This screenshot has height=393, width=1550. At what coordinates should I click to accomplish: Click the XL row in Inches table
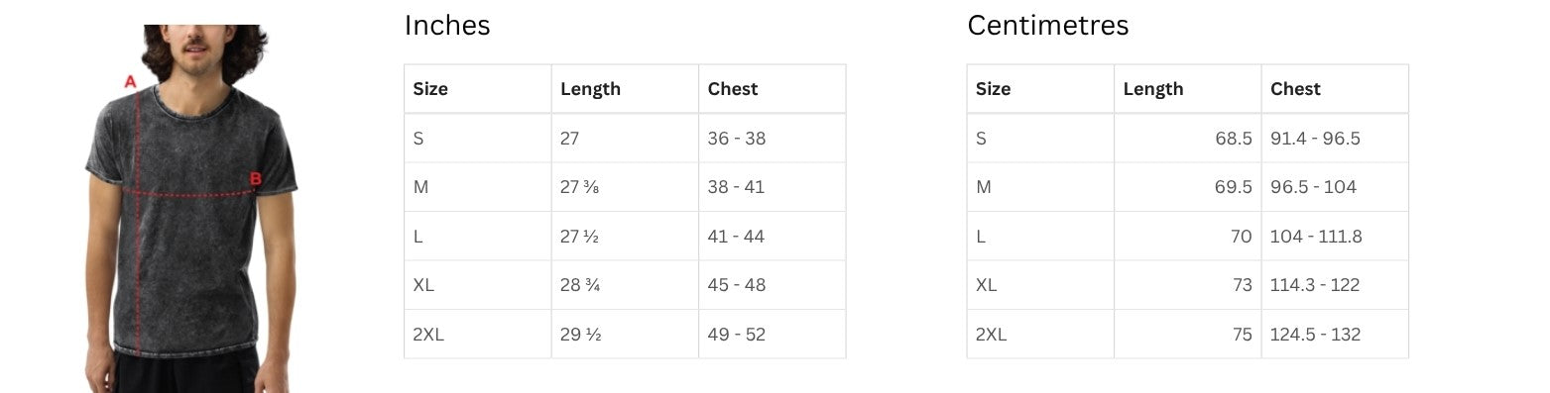tap(625, 285)
